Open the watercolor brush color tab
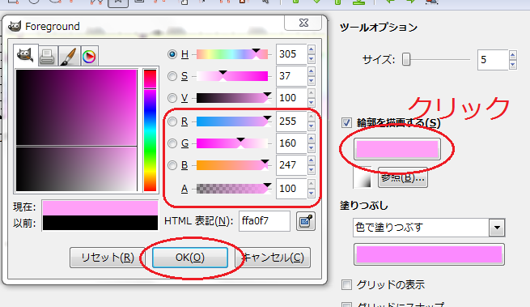The height and width of the screenshot is (307, 530). tap(69, 57)
